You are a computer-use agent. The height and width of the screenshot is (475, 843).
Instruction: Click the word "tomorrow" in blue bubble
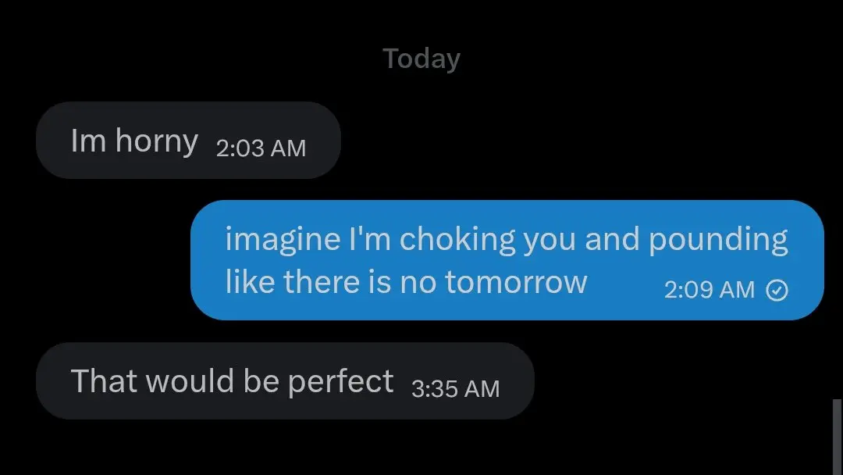516,282
